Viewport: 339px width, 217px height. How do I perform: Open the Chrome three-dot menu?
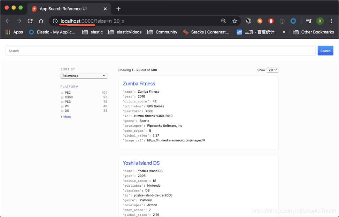(331, 21)
